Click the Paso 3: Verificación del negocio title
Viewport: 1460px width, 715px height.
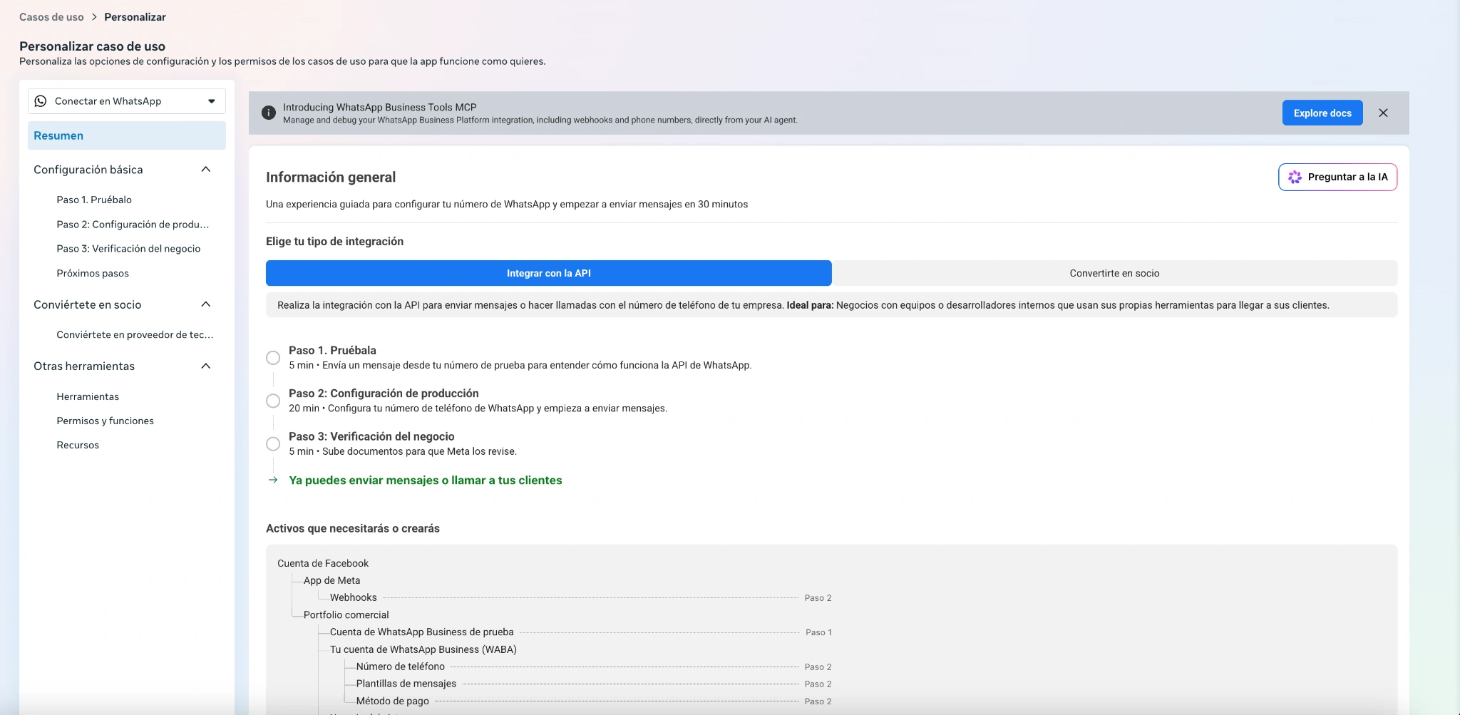tap(371, 436)
